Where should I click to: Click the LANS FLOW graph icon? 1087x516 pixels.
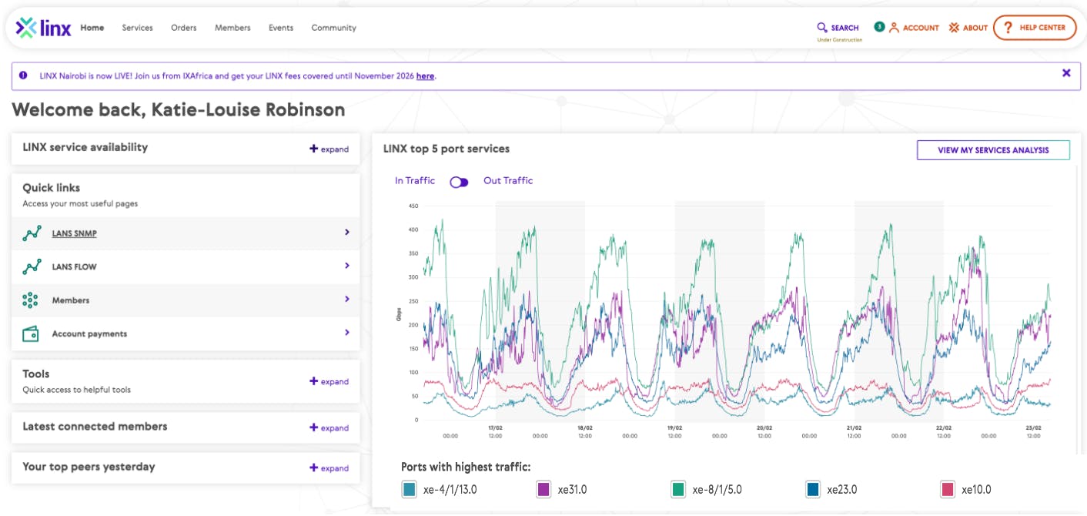pos(32,266)
